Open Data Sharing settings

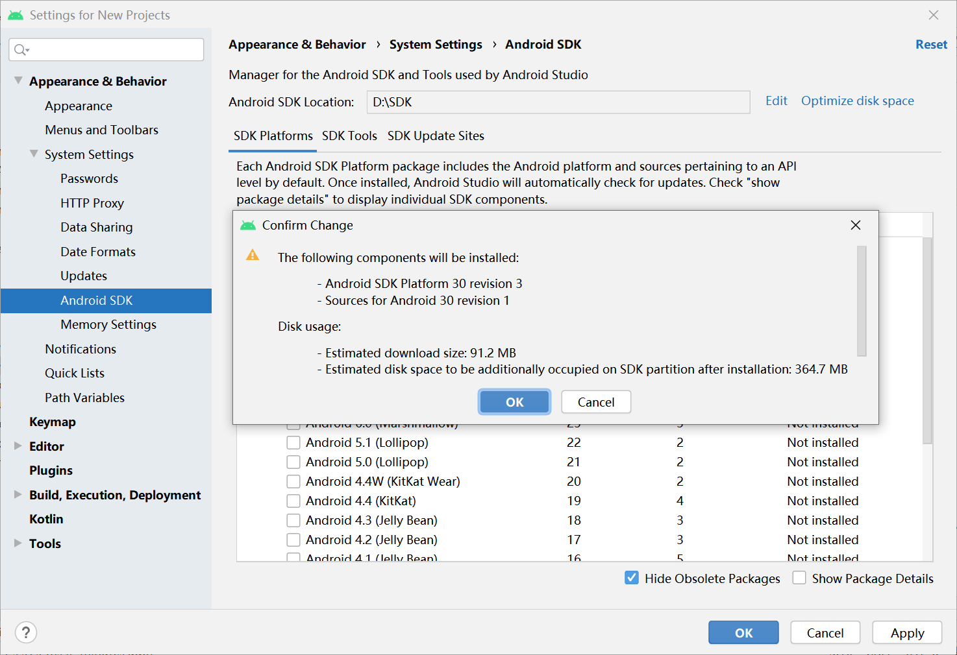97,227
